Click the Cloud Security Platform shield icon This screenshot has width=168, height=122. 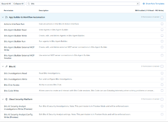(6, 99)
